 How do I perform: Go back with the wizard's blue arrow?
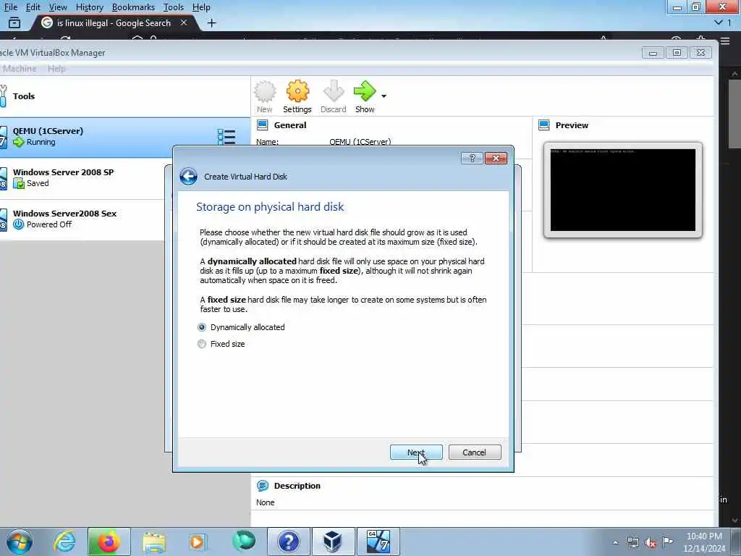pos(188,177)
